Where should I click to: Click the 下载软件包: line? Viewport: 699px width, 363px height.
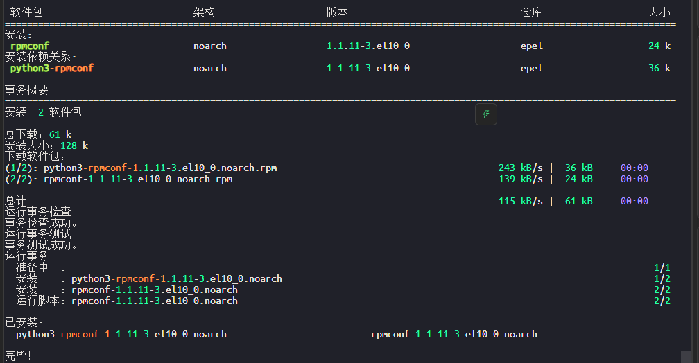click(x=35, y=157)
